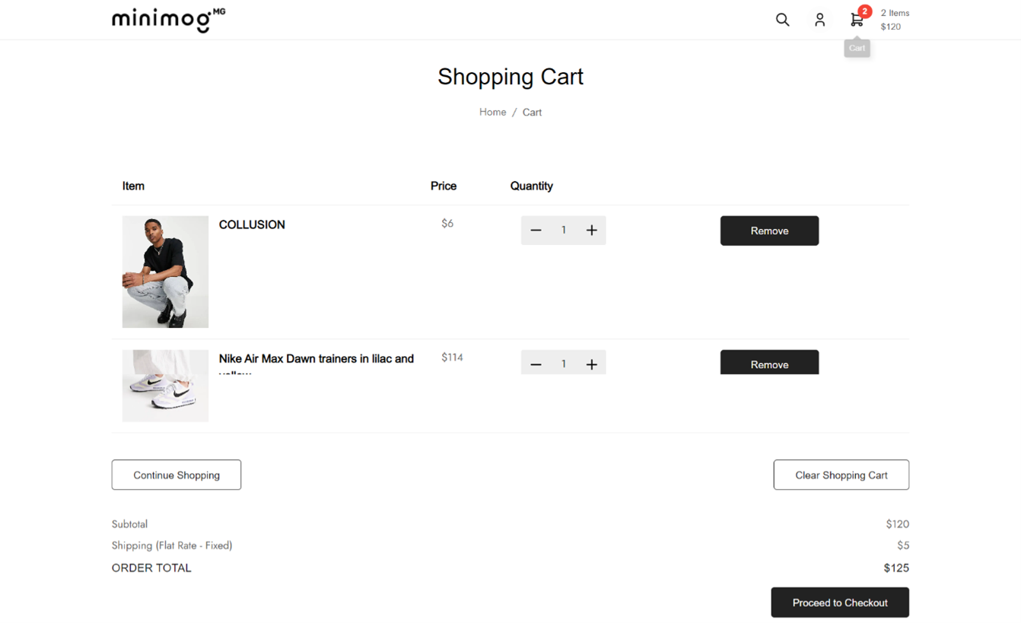Click the COLLUSION product thumbnail
This screenshot has width=1021, height=623.
pos(165,272)
